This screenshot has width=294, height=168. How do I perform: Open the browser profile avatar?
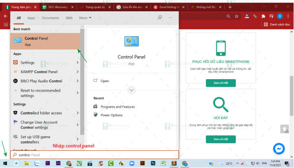tap(280, 16)
